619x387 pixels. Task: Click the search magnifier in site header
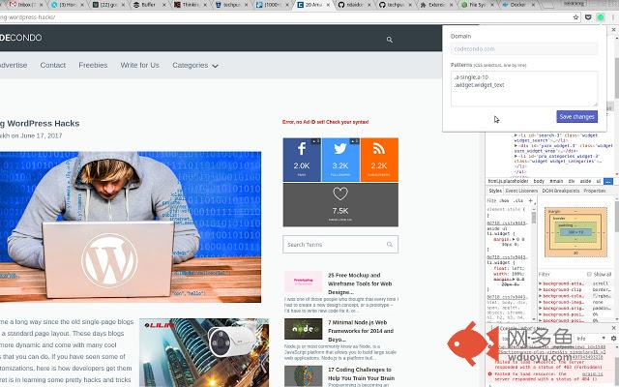pos(389,40)
